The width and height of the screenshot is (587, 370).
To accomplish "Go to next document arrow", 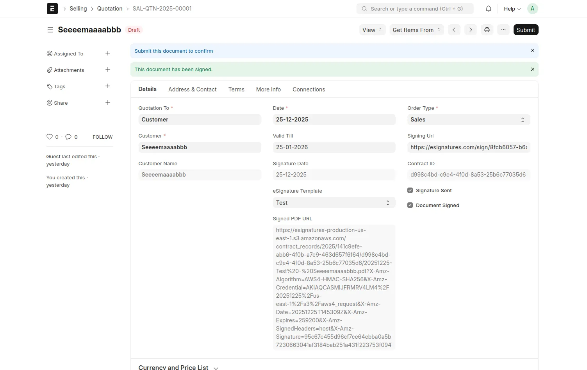I will click(x=470, y=30).
